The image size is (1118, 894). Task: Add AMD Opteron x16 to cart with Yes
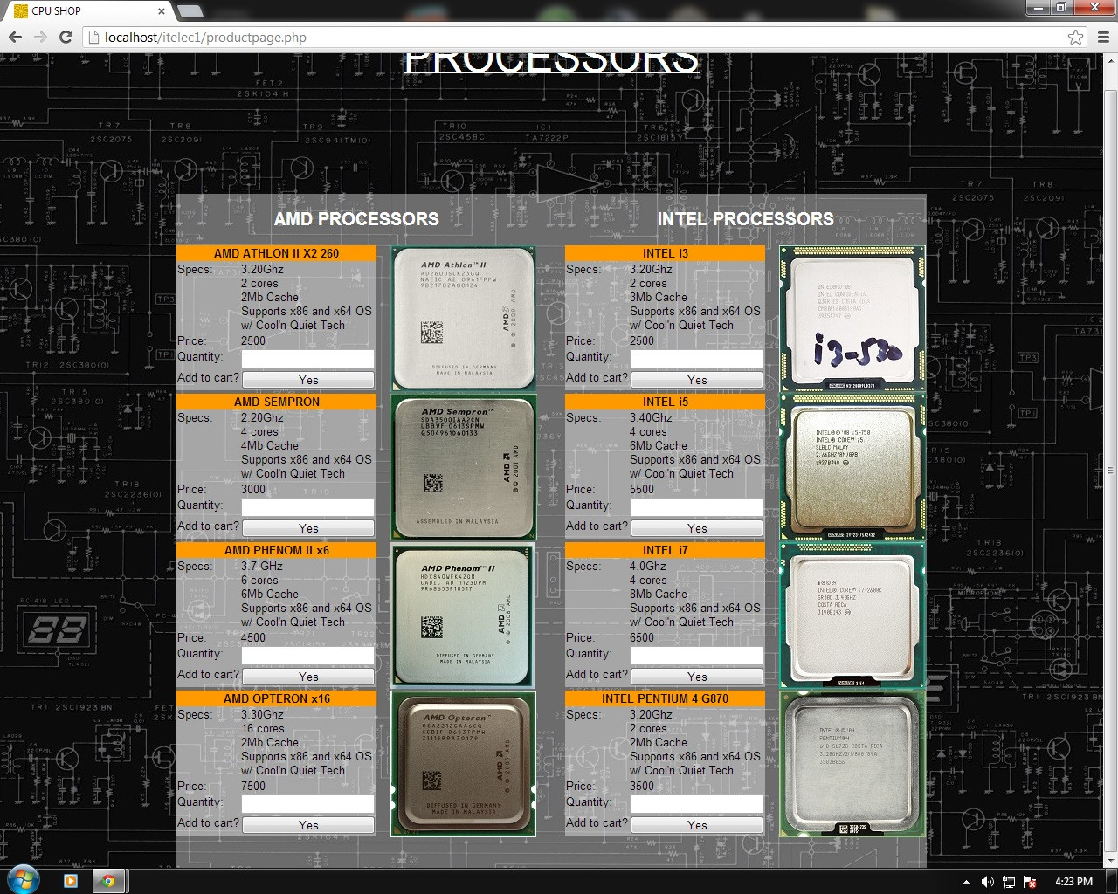point(308,825)
